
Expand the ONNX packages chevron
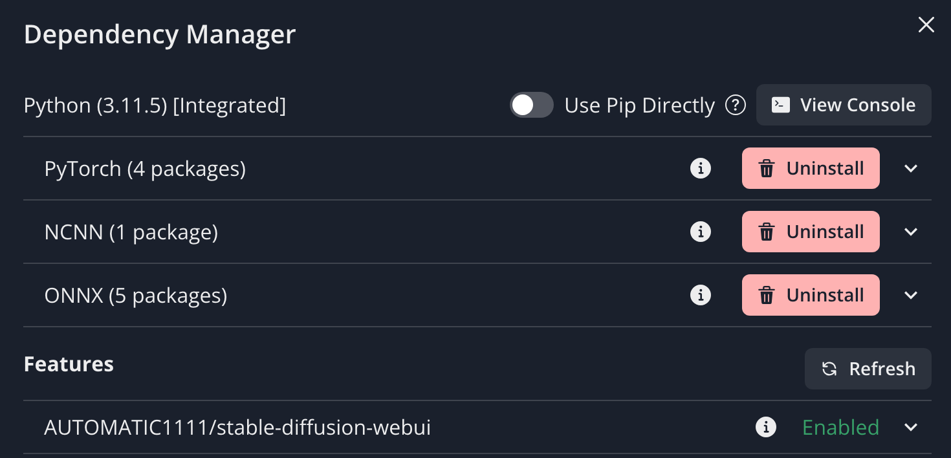[x=911, y=296]
